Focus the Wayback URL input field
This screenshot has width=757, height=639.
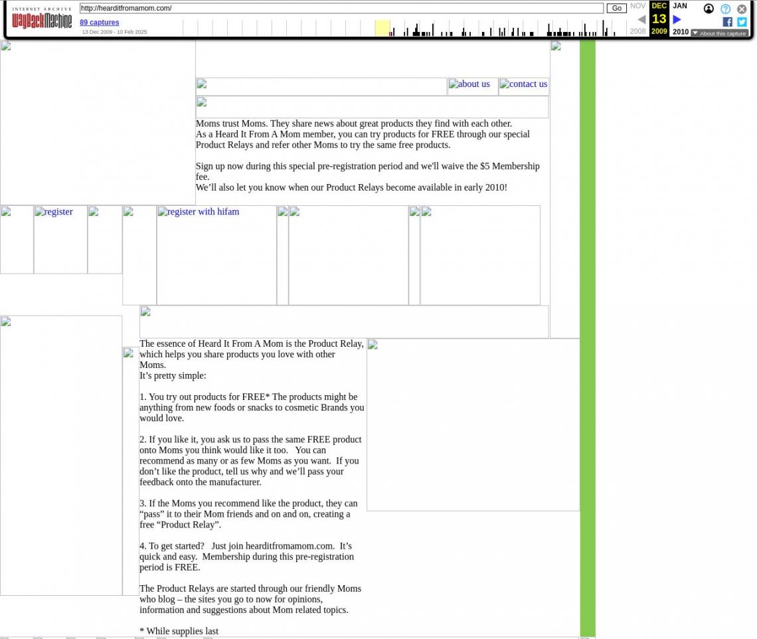341,8
